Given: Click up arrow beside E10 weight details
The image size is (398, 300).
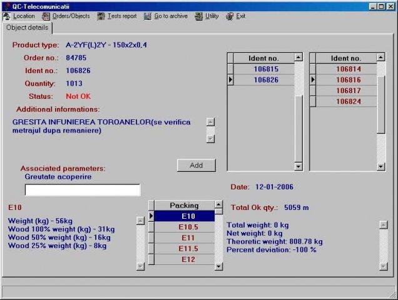Looking at the screenshot, I should (x=140, y=221).
